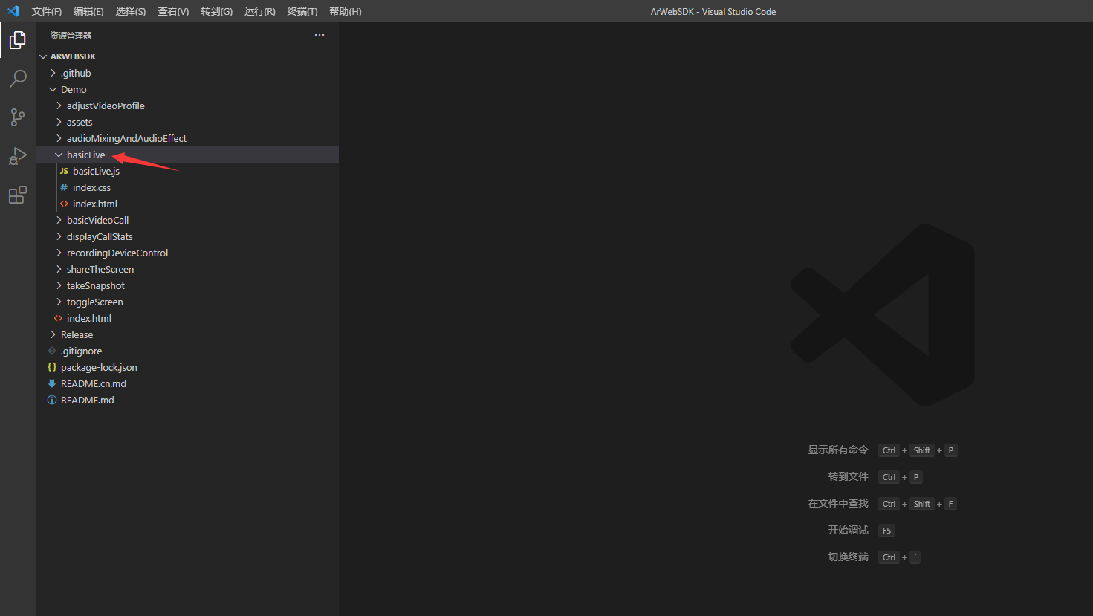Open the 运行(R) menu
The width and height of the screenshot is (1093, 616).
coord(259,11)
